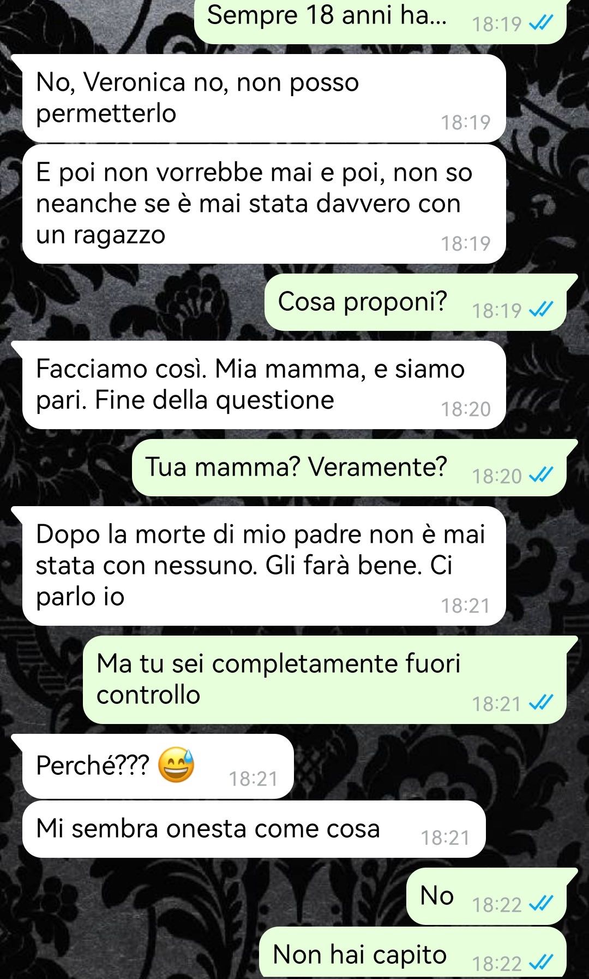
Task: Tap read ticks on 'Tua mamma? Veramente?'
Action: 541,475
